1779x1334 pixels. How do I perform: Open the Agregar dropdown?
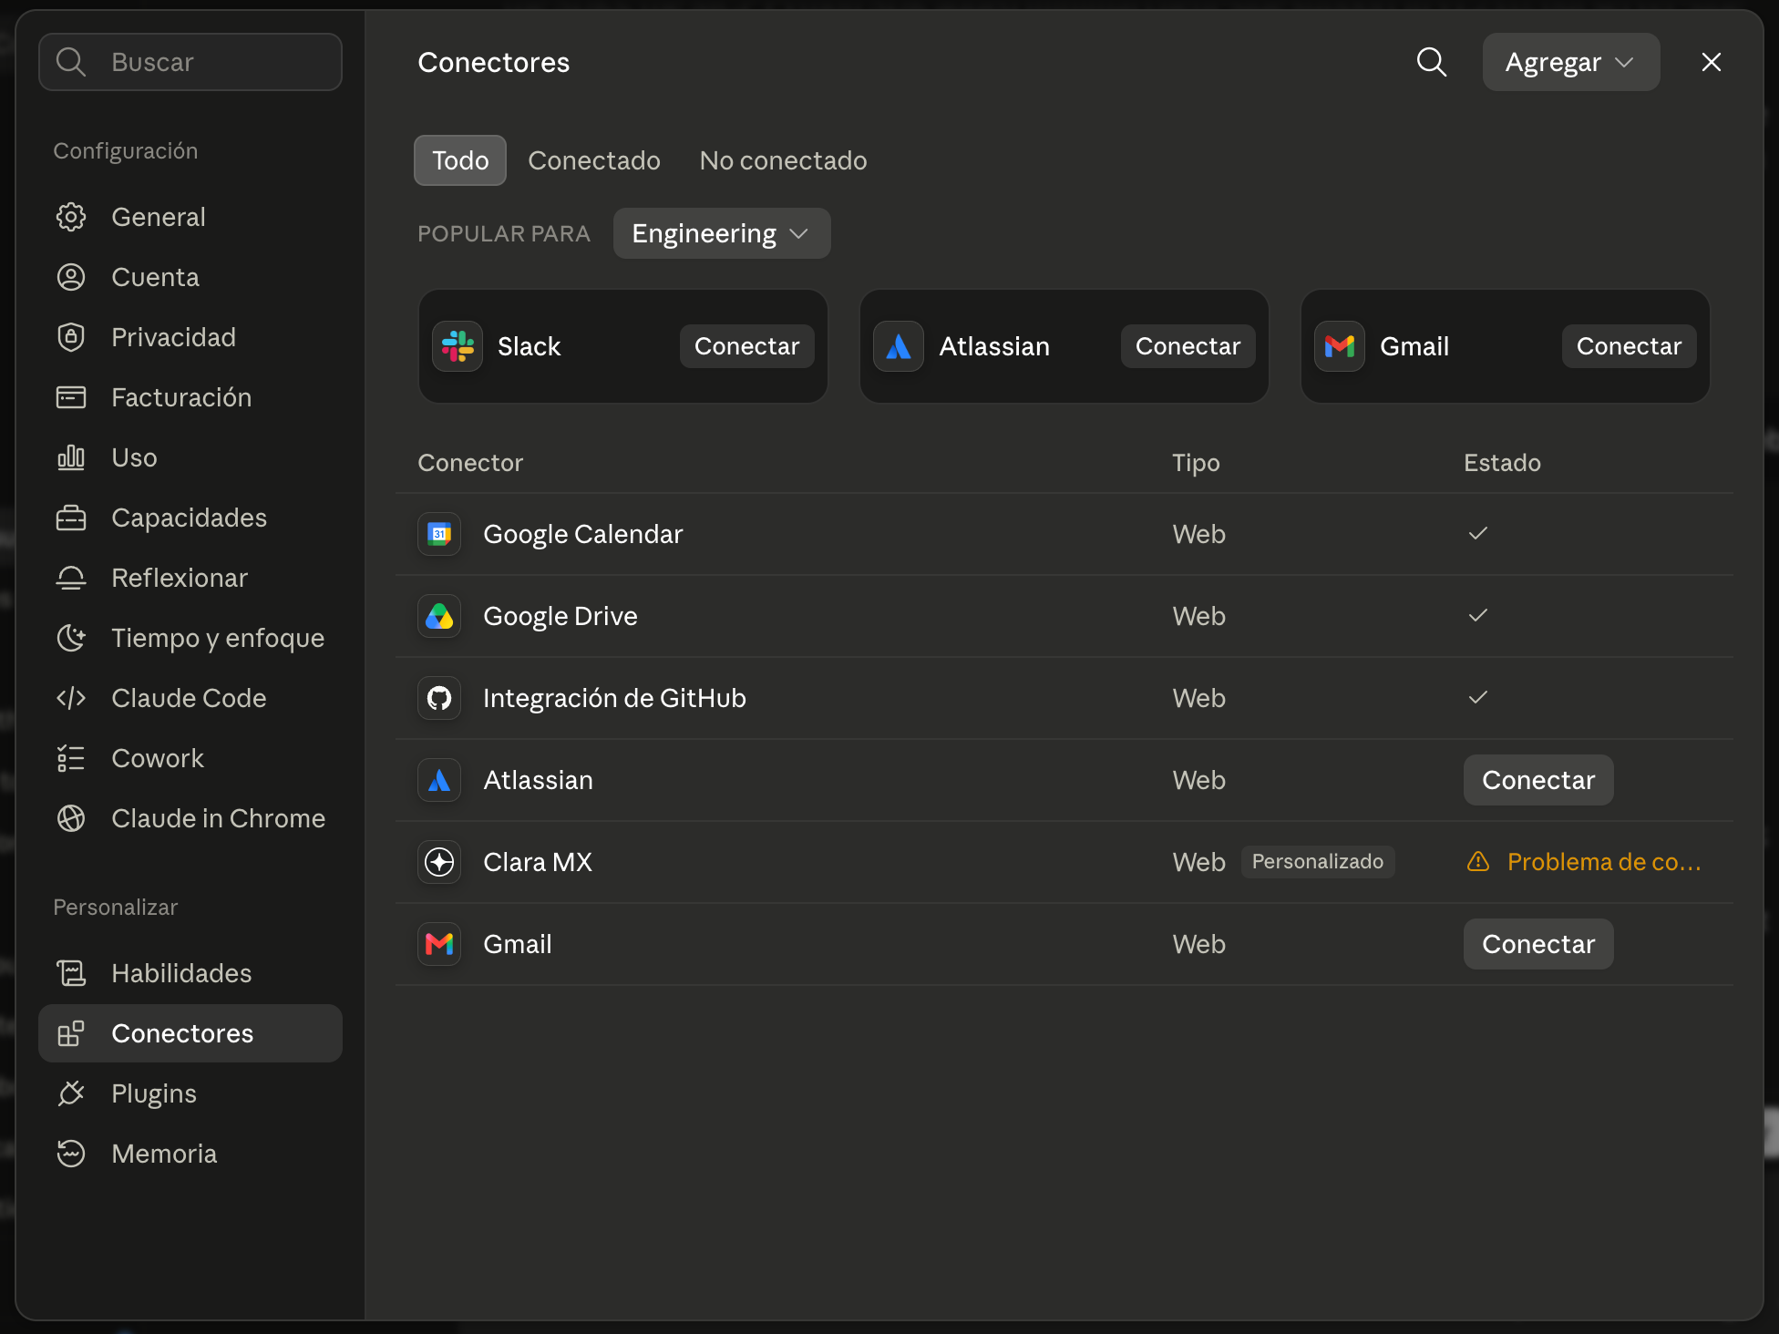(x=1570, y=62)
